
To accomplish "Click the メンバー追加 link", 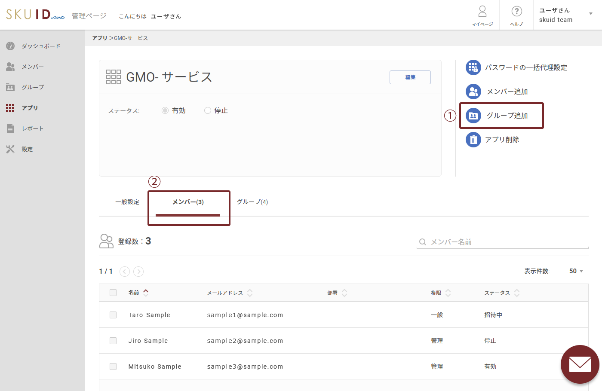I will (x=507, y=92).
